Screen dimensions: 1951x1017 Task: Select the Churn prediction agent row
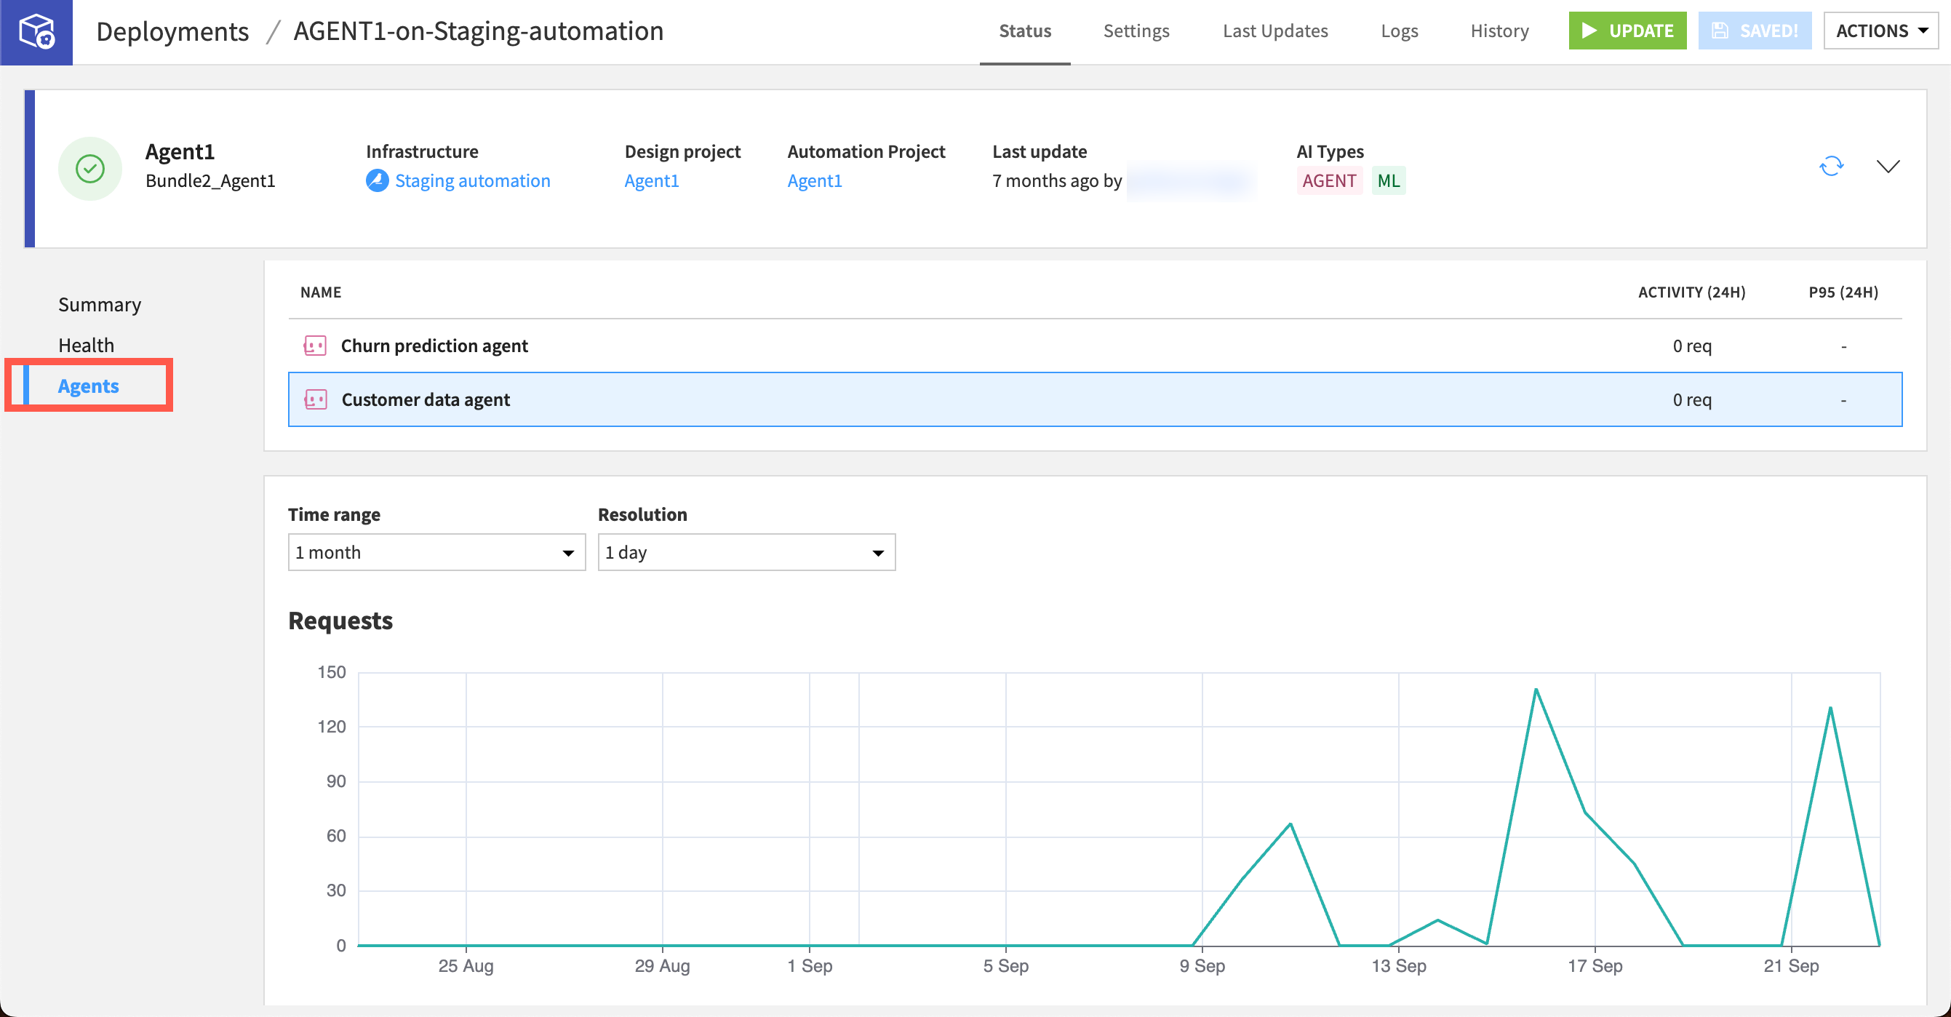[x=1094, y=346]
